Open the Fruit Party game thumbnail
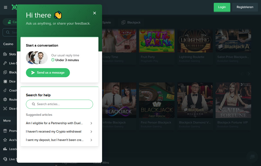This screenshot has height=166, width=261. pyautogui.click(x=157, y=41)
